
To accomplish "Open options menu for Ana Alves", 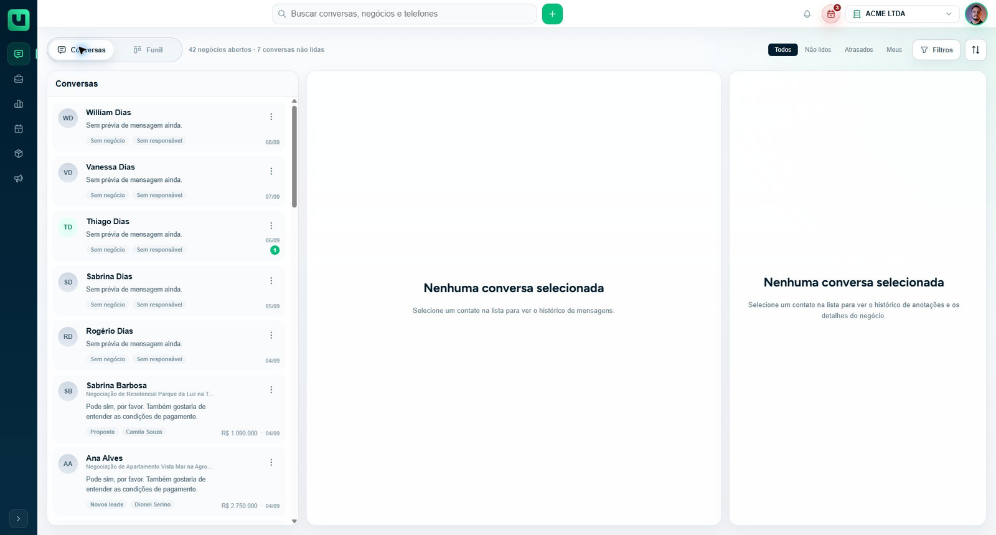I will click(x=271, y=462).
